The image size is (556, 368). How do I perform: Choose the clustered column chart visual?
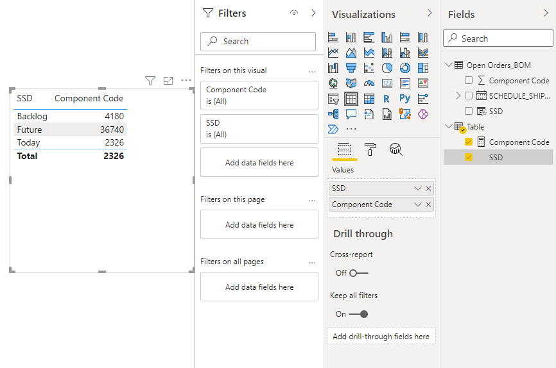387,37
